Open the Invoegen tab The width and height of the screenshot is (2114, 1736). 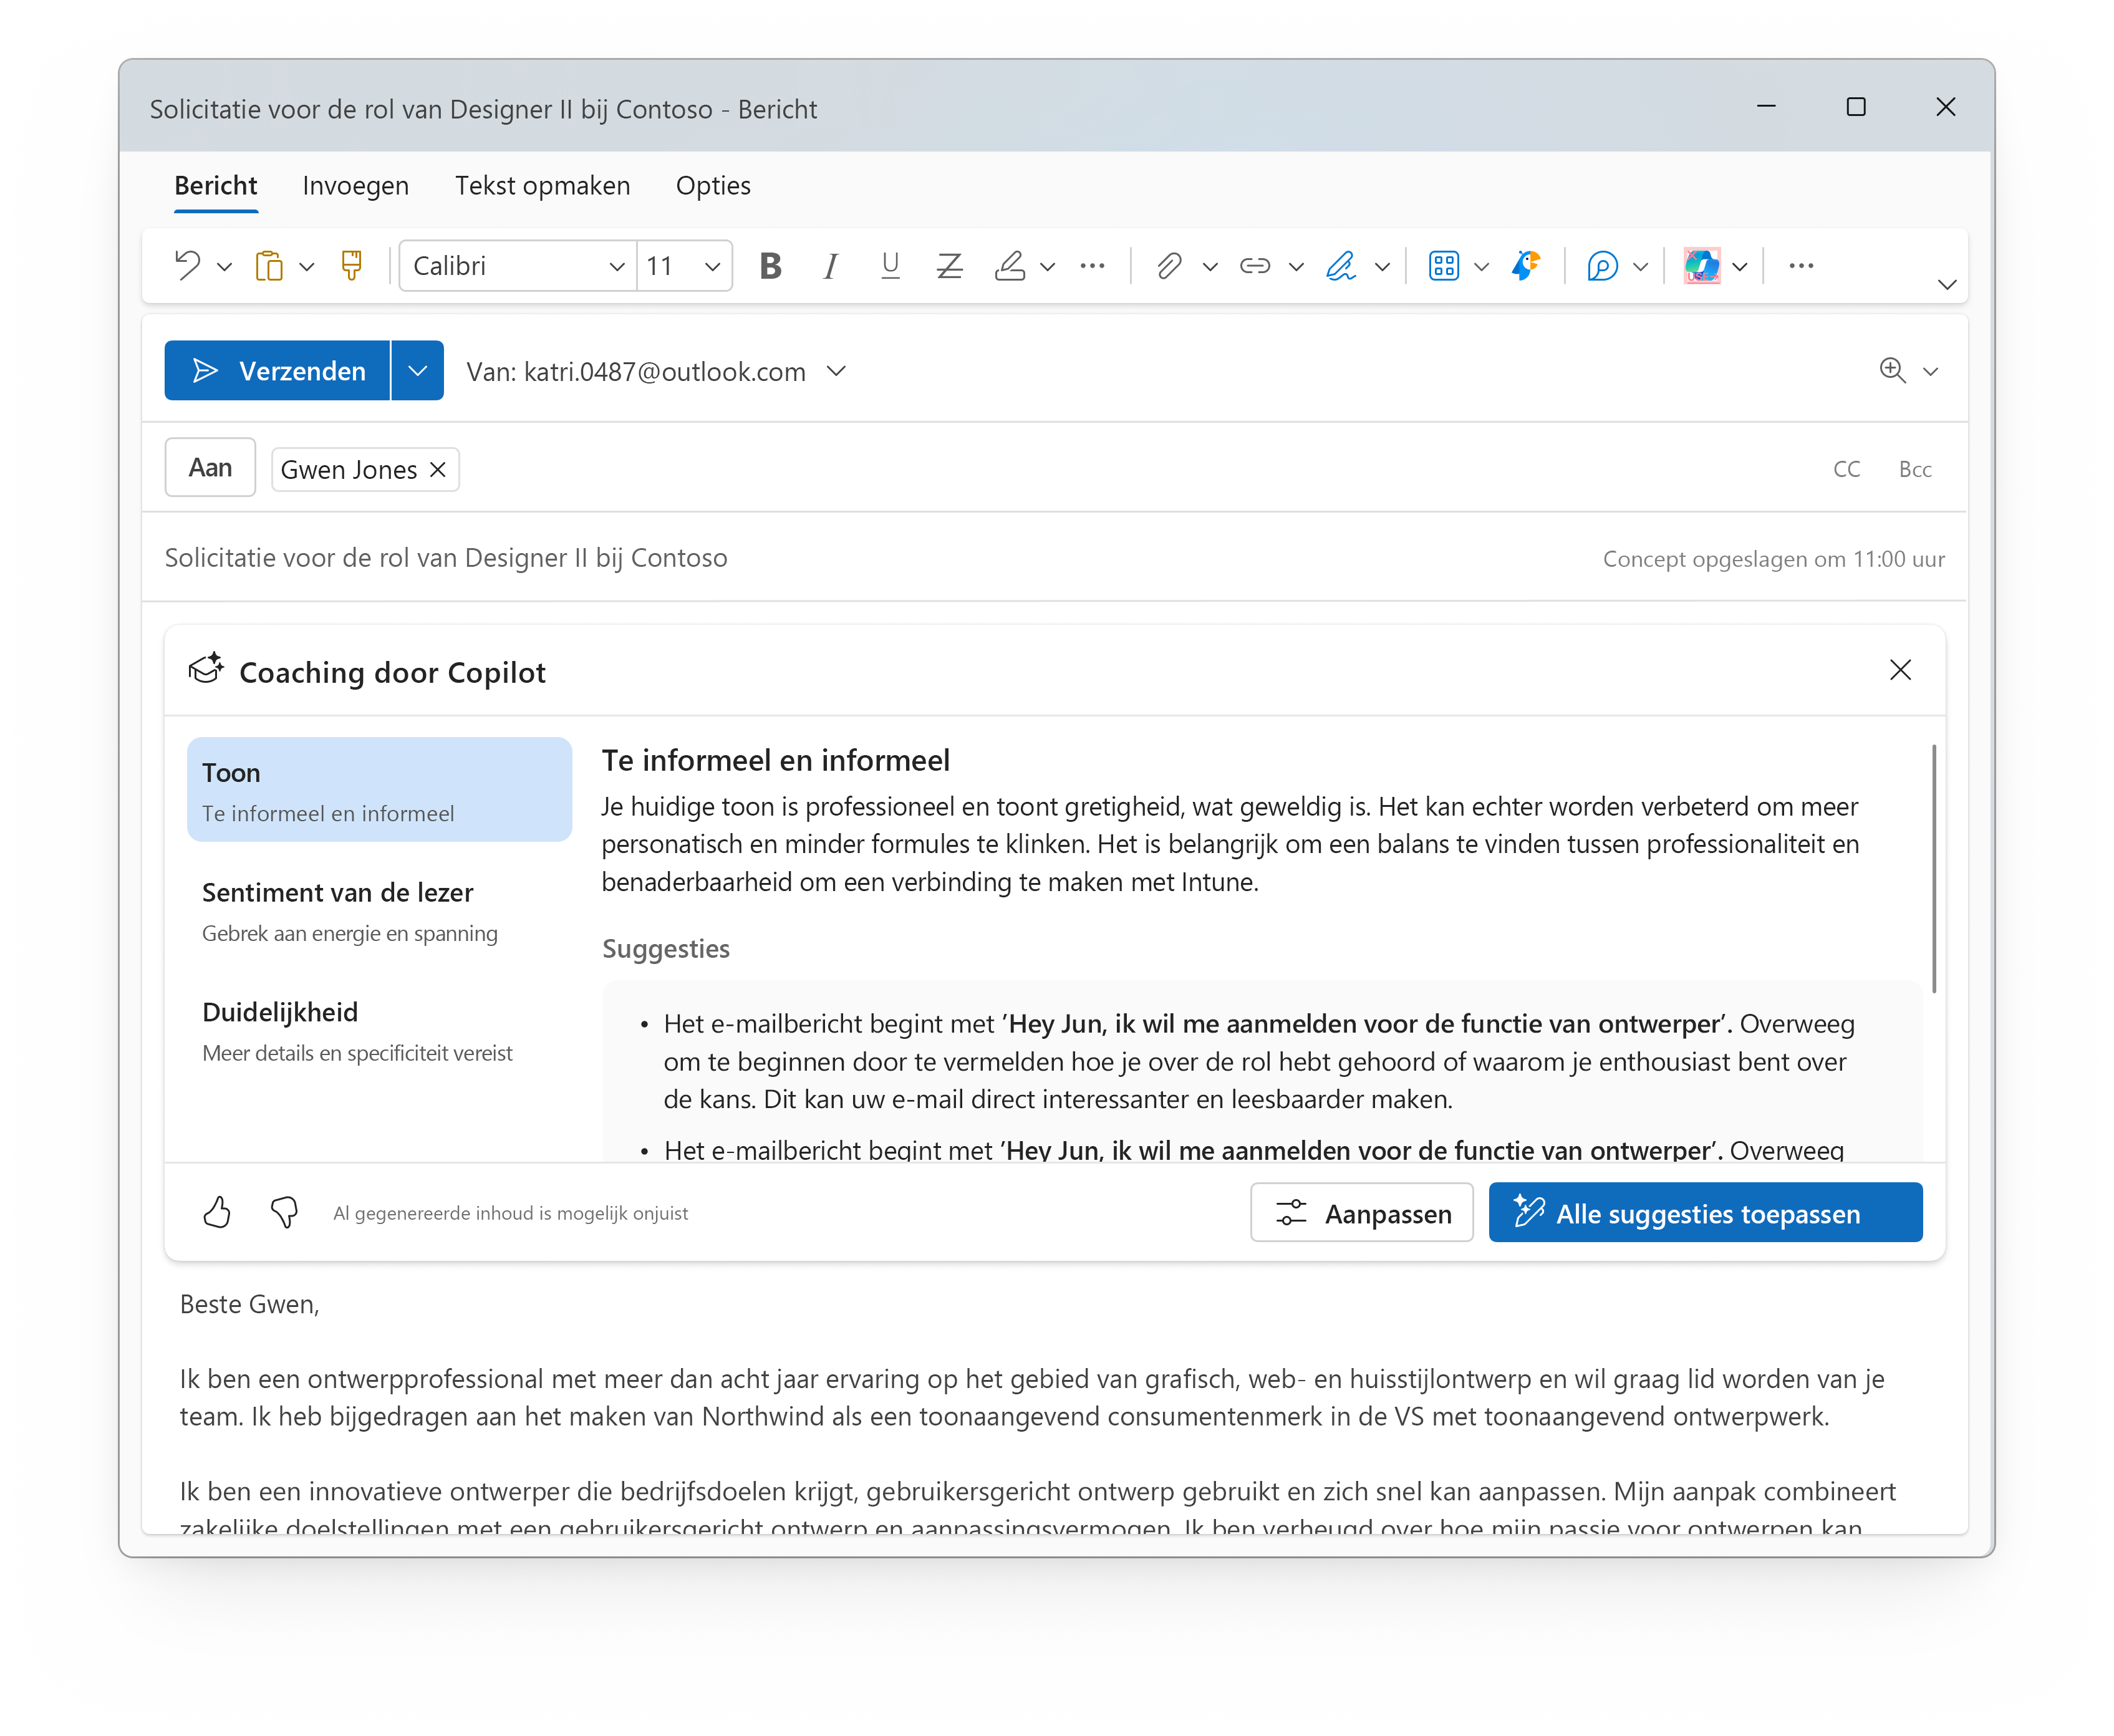(356, 186)
